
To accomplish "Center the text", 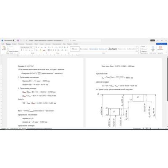I will (51, 50).
